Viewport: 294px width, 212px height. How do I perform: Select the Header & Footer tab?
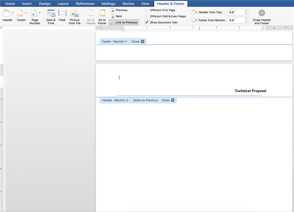[171, 4]
